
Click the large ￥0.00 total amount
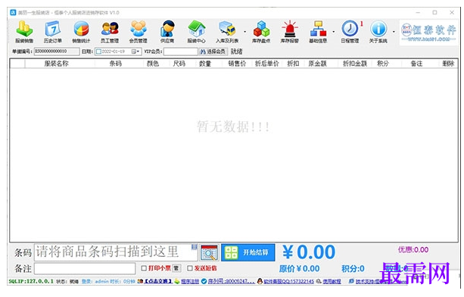click(309, 252)
